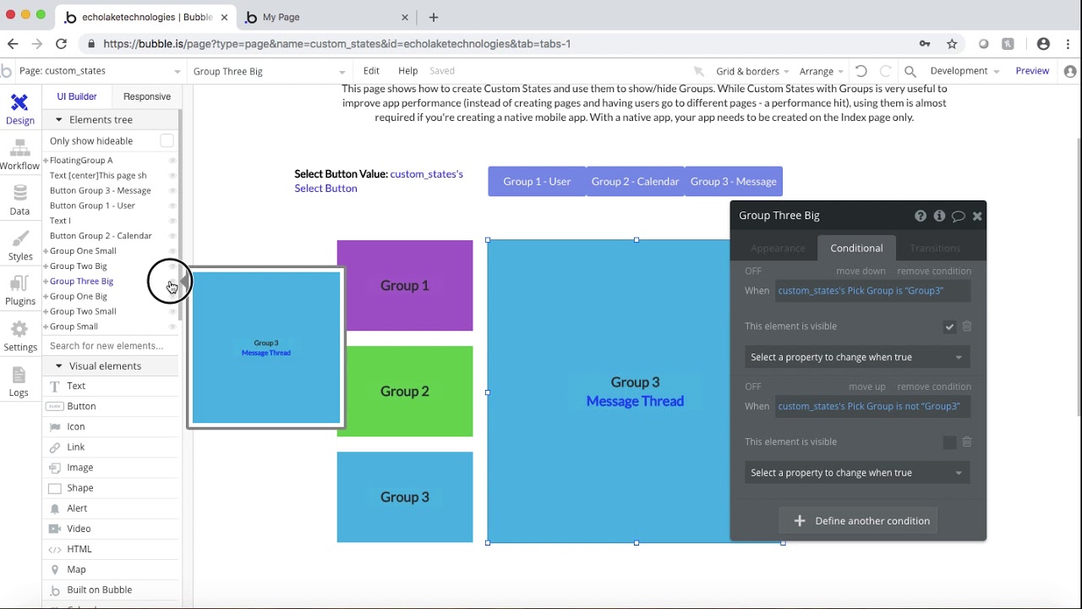Screen dimensions: 1082x609
Task: Click the redo arrow icon
Action: tap(885, 71)
